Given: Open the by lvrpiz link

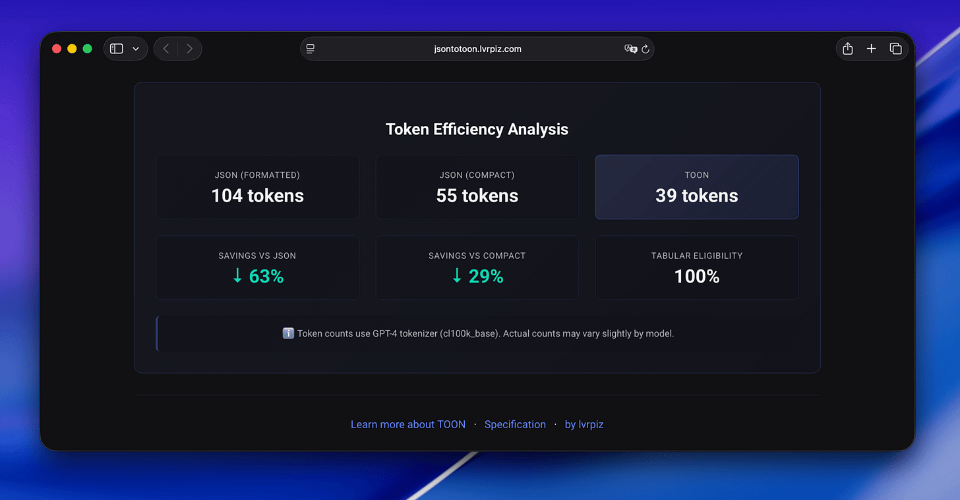Looking at the screenshot, I should [x=584, y=424].
